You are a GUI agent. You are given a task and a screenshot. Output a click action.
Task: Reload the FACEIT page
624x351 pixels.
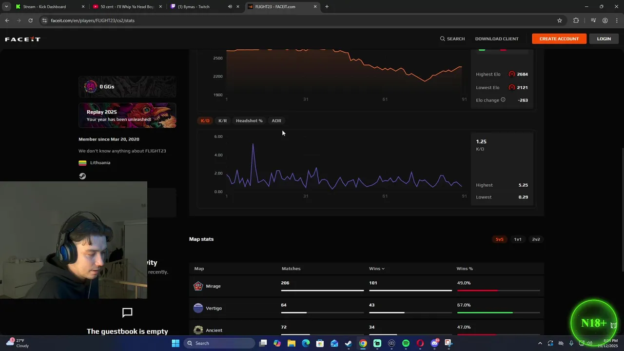30,20
